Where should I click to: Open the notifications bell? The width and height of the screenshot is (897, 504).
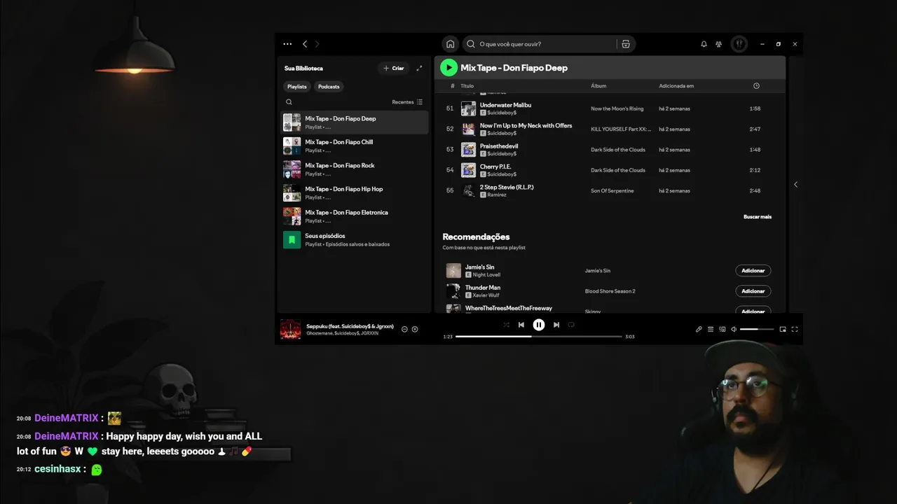(704, 44)
